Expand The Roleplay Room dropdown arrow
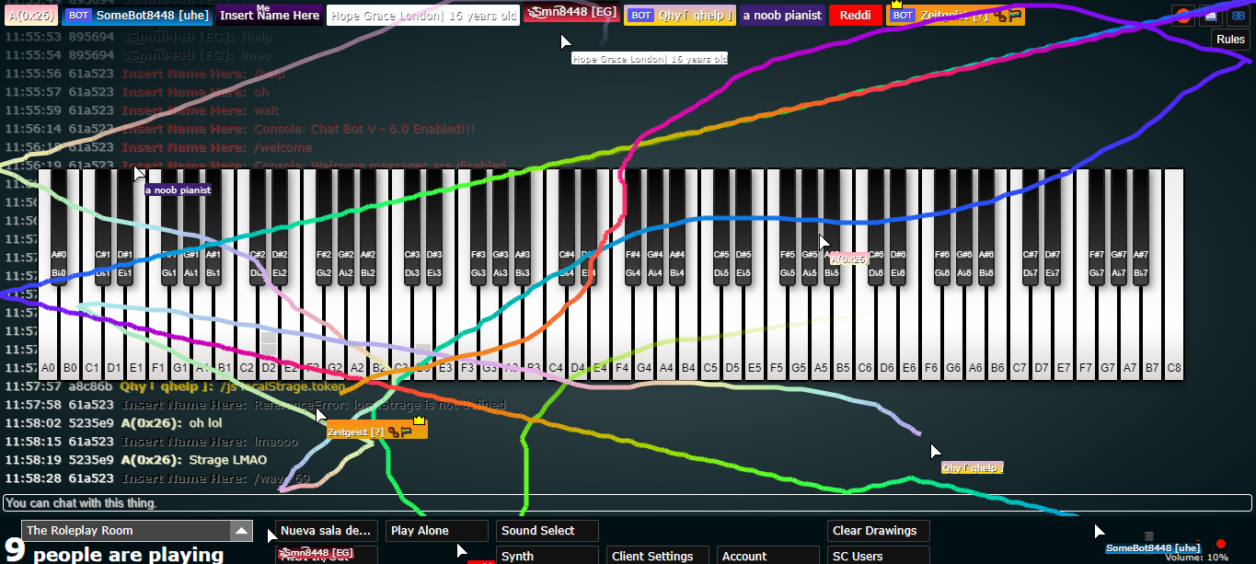The height and width of the screenshot is (564, 1256). coord(240,531)
